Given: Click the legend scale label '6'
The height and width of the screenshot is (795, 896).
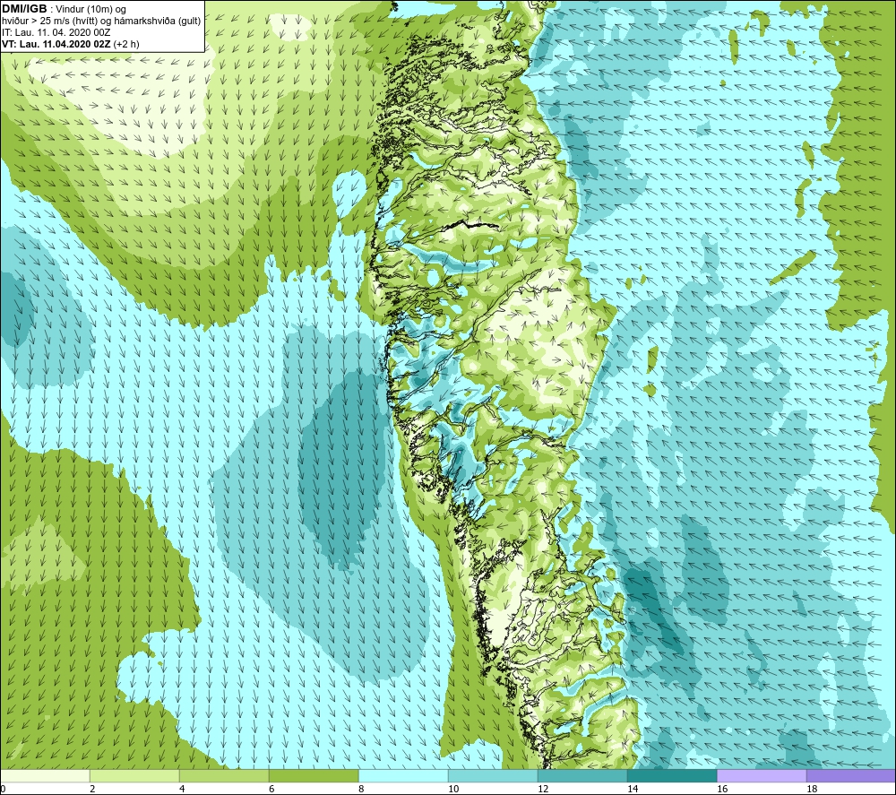Looking at the screenshot, I should click(x=272, y=789).
